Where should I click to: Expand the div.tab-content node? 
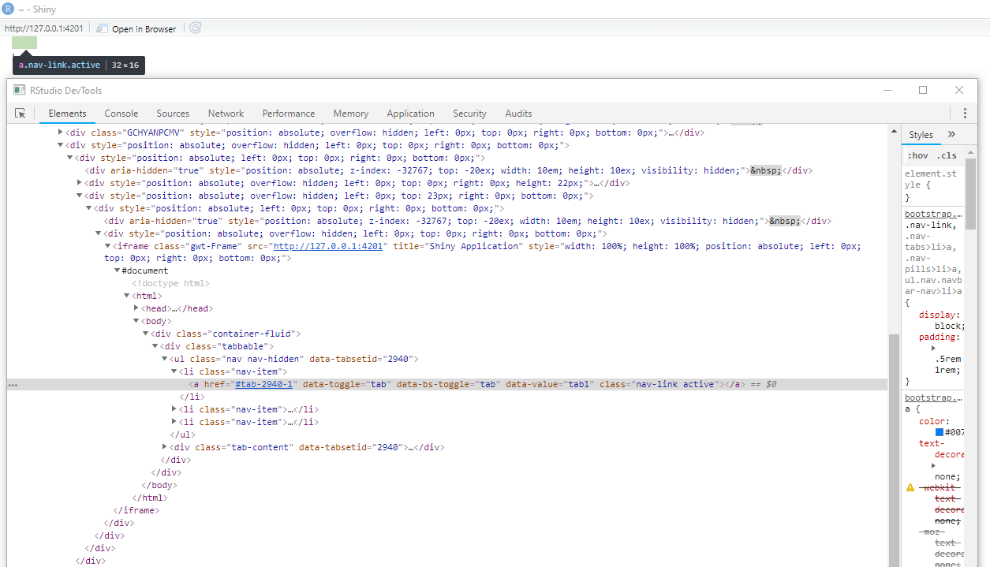click(164, 446)
